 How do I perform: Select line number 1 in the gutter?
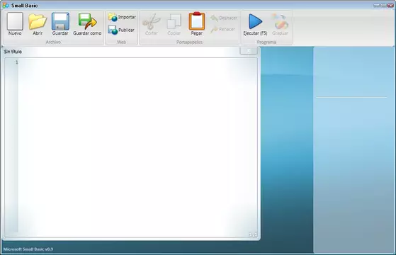point(17,62)
